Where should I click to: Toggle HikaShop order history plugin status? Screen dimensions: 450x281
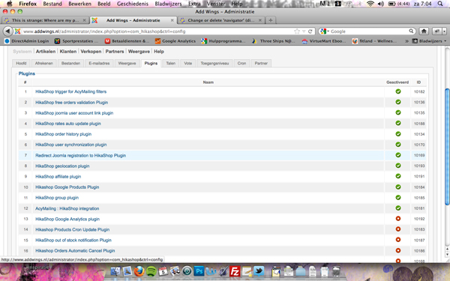click(398, 134)
